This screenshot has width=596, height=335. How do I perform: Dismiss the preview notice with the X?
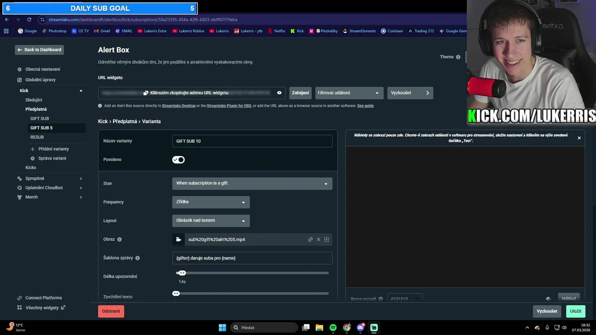coord(579,138)
